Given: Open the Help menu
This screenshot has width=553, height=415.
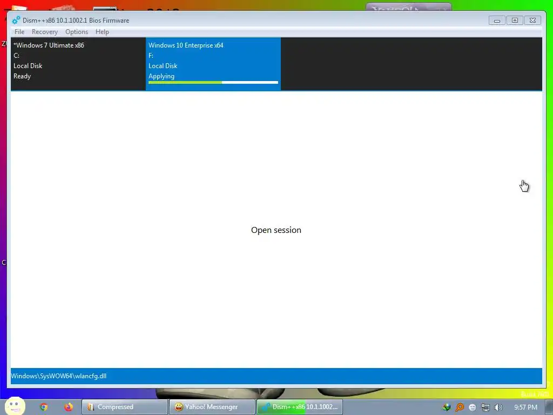Looking at the screenshot, I should pos(102,32).
